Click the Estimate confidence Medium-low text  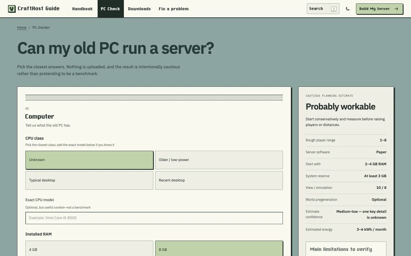pos(361,214)
